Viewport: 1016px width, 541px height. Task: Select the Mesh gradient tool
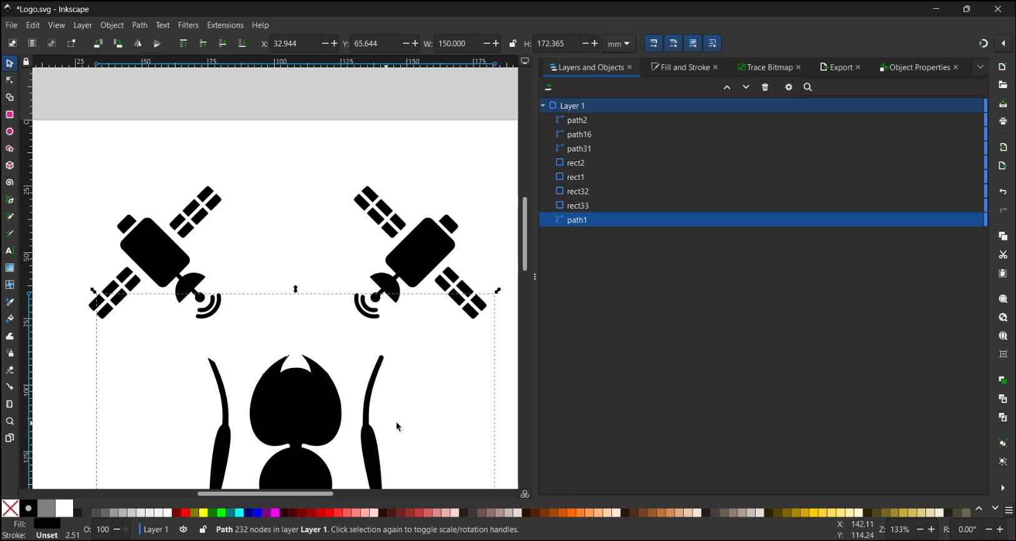click(9, 284)
